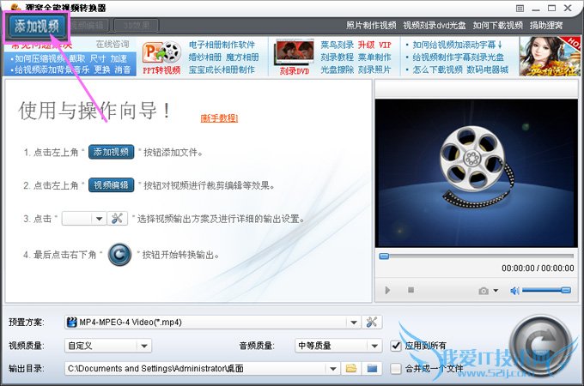This screenshot has height=386, width=584.
Task: Open the 刻录教程 link
Action: tap(337, 57)
